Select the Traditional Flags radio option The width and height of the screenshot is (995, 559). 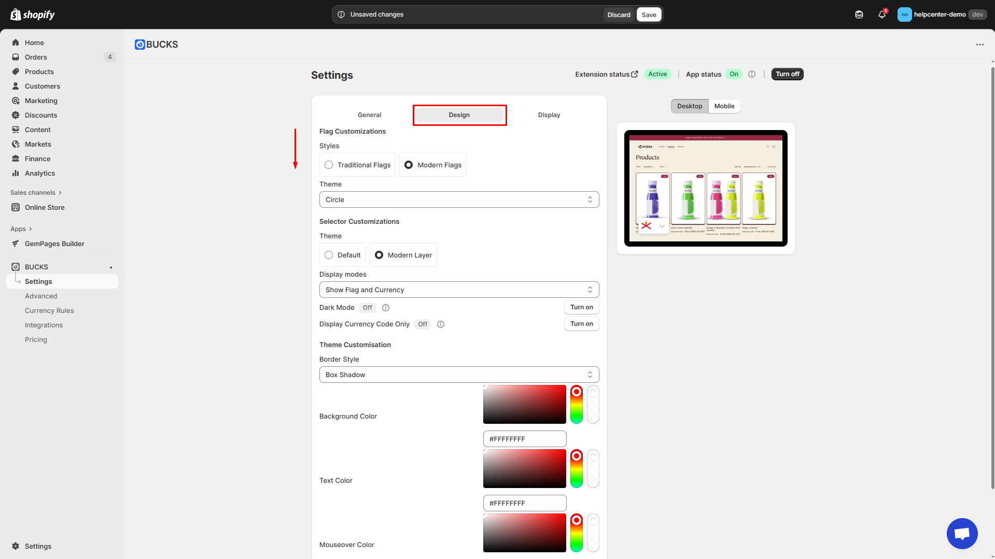329,165
